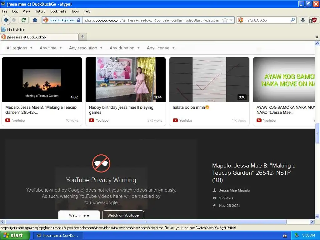Click the horizontal scrollbar thumb
Viewport: 320px width, 240px height.
coord(146,222)
